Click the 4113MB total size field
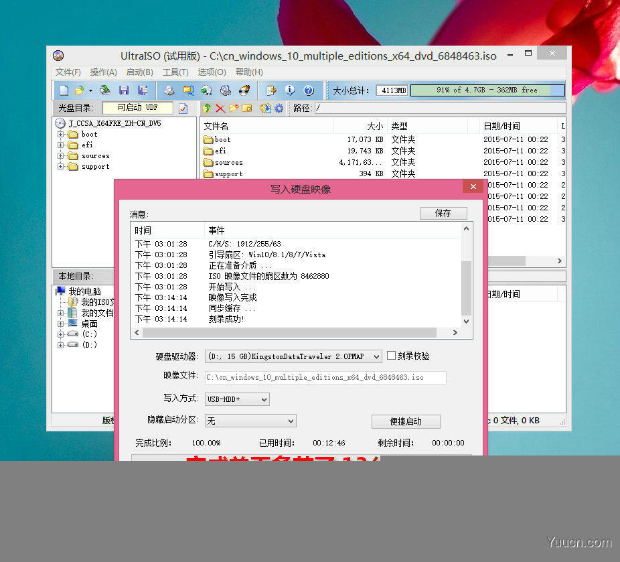620x562 pixels. click(392, 90)
